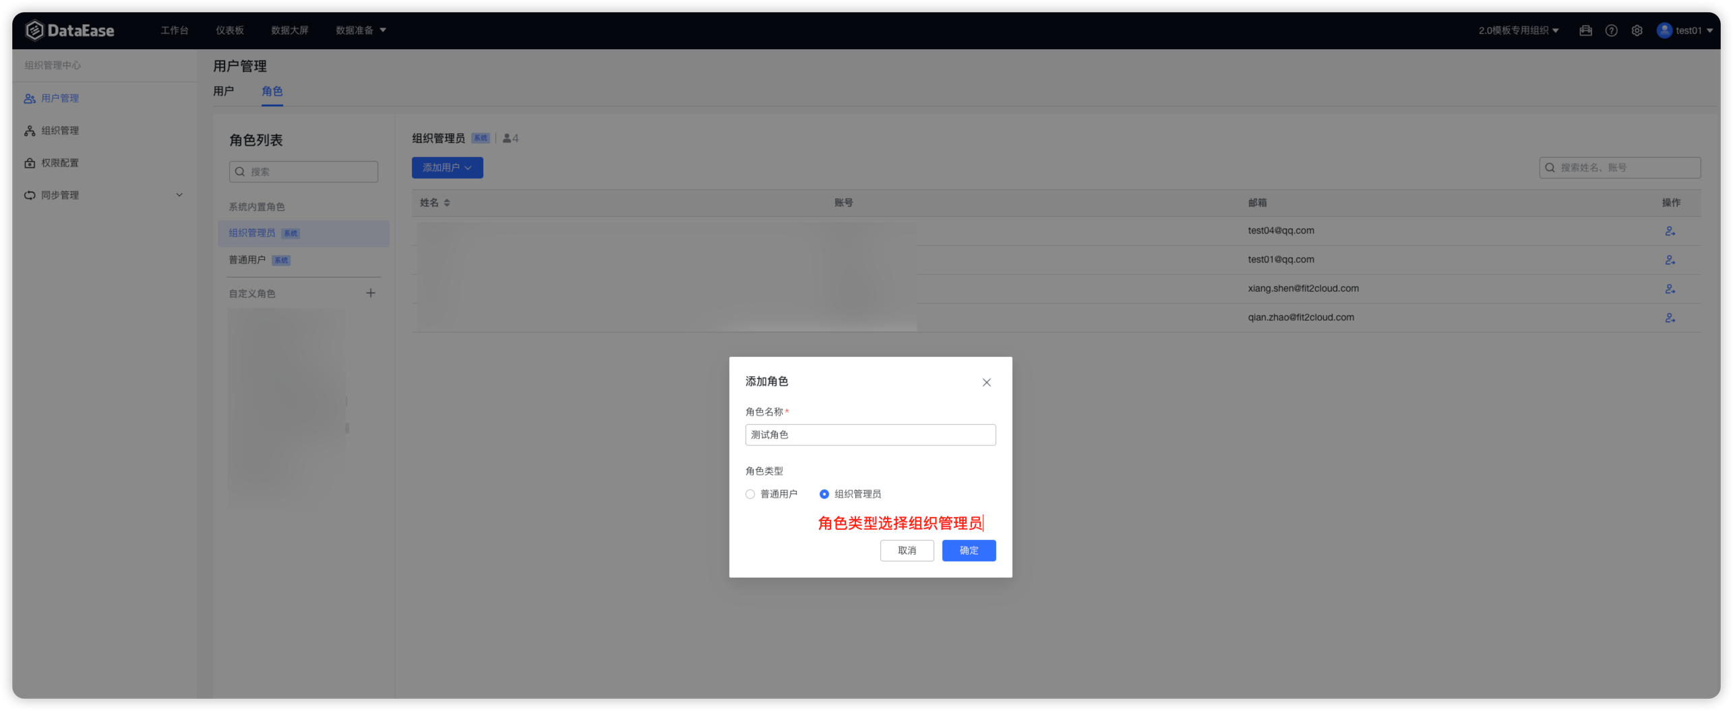Expand the 同步管理 sidebar item
Screen dimensions: 1733x711
pyautogui.click(x=179, y=195)
